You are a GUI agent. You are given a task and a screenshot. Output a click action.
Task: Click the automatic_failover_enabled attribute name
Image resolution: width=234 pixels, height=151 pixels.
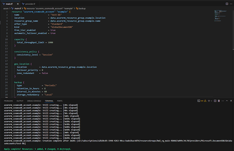(31, 33)
